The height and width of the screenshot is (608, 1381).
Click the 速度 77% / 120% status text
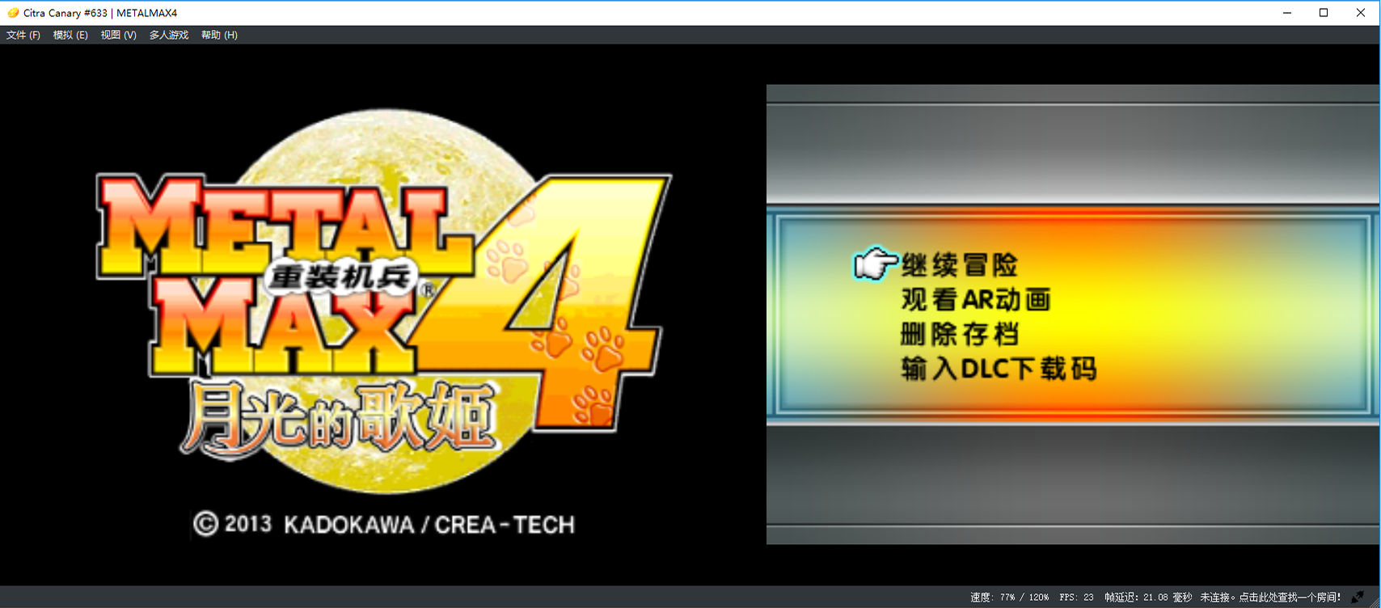(1009, 597)
